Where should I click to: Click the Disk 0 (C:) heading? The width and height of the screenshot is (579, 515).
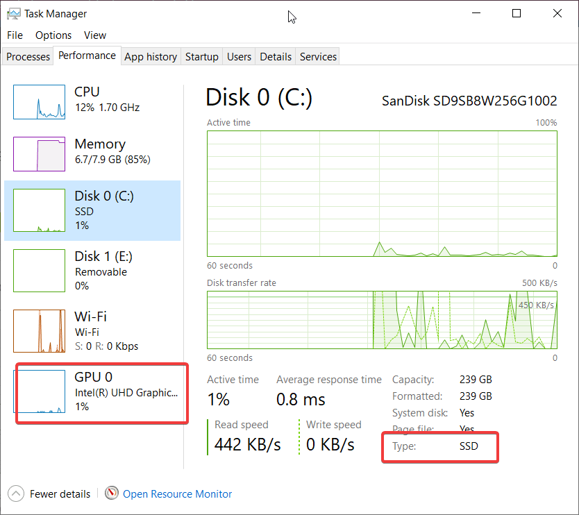click(x=259, y=98)
